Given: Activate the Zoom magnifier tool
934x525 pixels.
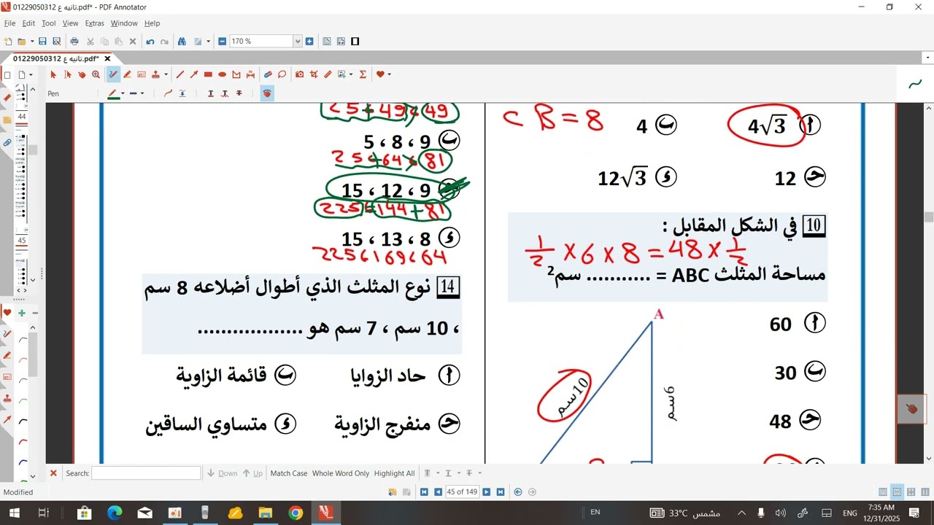Looking at the screenshot, I should [x=96, y=74].
